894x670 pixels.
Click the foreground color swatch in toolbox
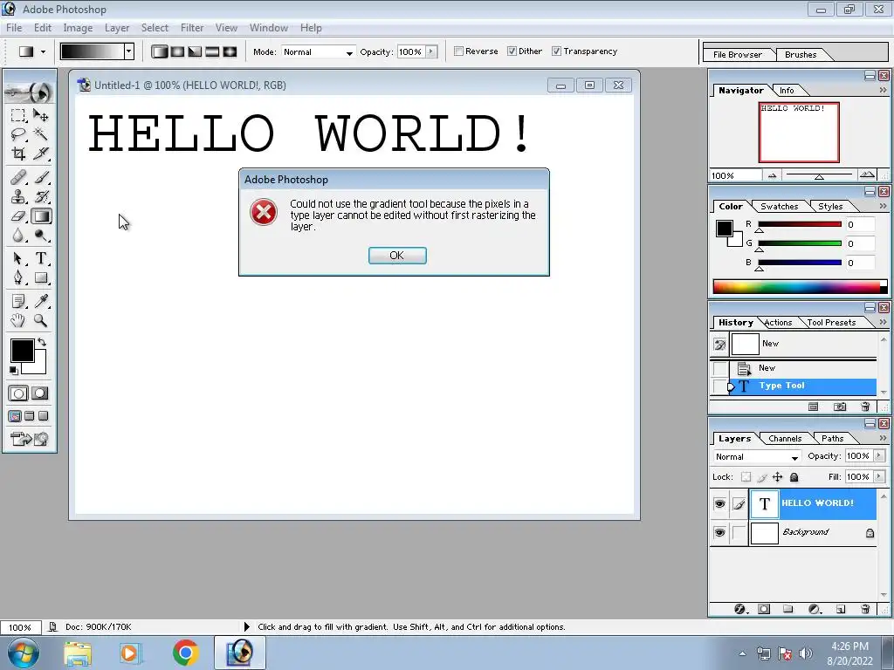(x=22, y=351)
